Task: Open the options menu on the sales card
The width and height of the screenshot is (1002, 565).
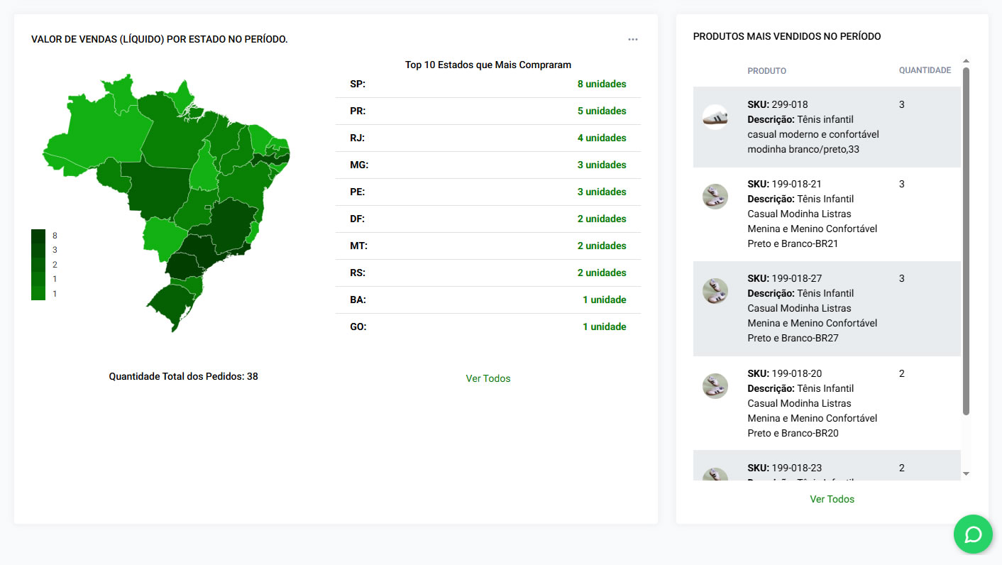Action: coord(632,39)
